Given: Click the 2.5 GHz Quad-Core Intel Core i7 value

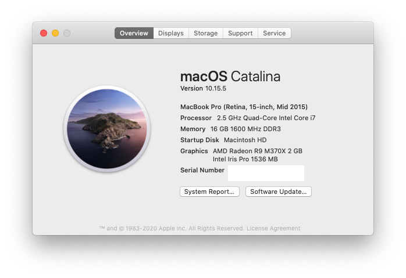Looking at the screenshot, I should [x=266, y=118].
